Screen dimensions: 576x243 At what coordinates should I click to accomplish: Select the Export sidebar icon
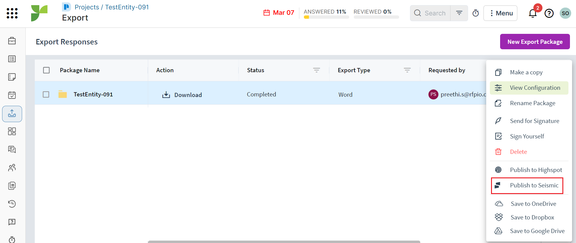click(12, 114)
